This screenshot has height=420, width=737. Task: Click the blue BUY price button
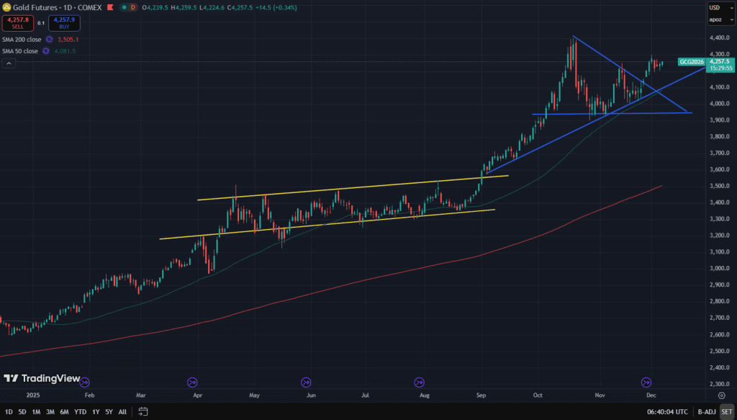point(64,24)
